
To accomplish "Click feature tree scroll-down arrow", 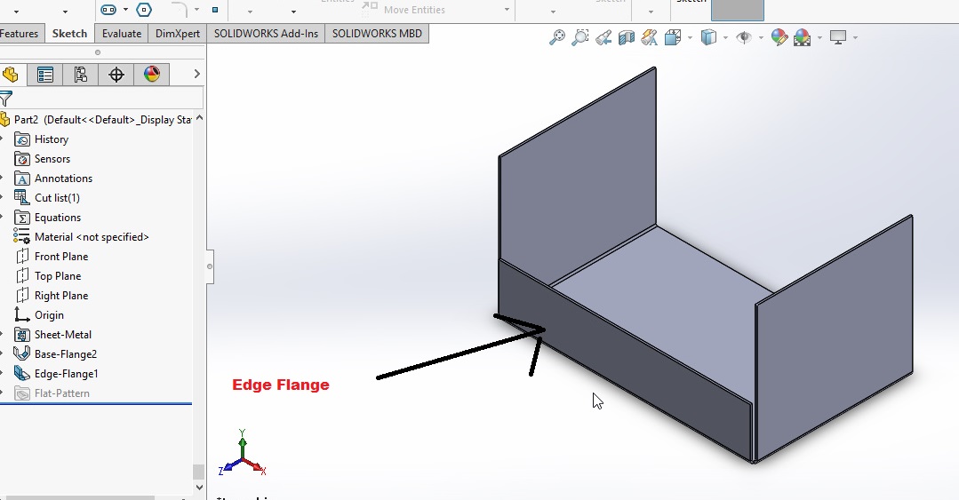I will coord(199,488).
